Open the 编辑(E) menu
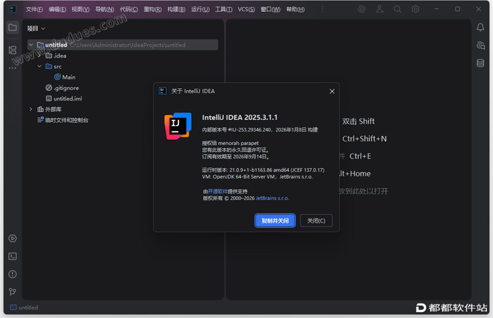 tap(57, 10)
